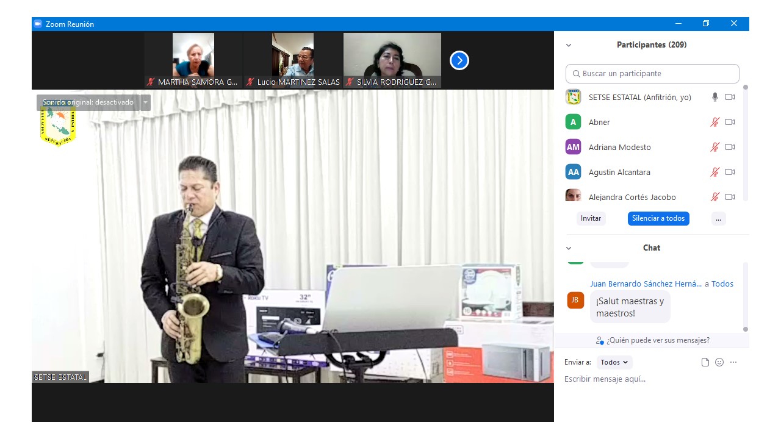Unmute Agustin Alcantara's microphone
The height and width of the screenshot is (439, 781).
pos(715,172)
